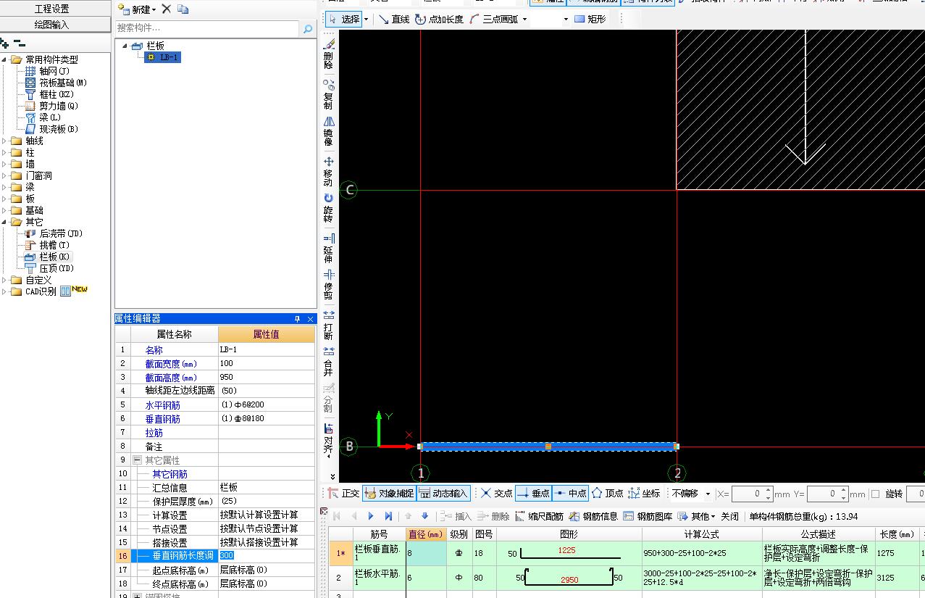Move rebar row down with blue arrow
The height and width of the screenshot is (598, 925).
tap(425, 516)
